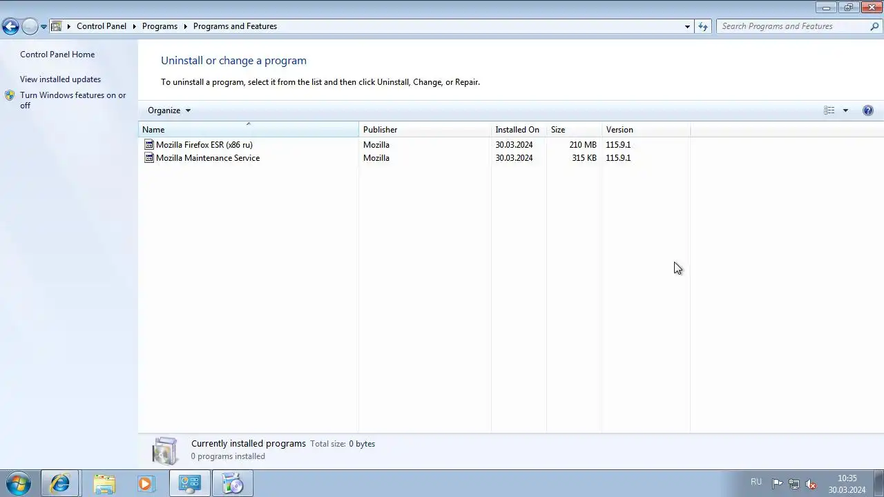Expand the chevron after Programs breadcrumb
Screen dimensions: 884x497
[185, 26]
